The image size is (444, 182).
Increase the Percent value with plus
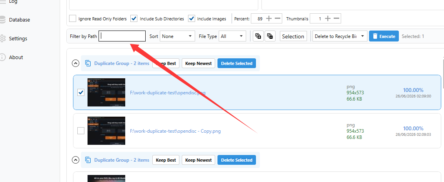pyautogui.click(x=269, y=19)
